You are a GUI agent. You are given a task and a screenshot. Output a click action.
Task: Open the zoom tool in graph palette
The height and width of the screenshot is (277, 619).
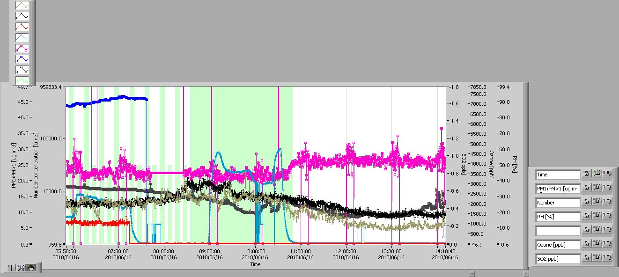click(22, 268)
